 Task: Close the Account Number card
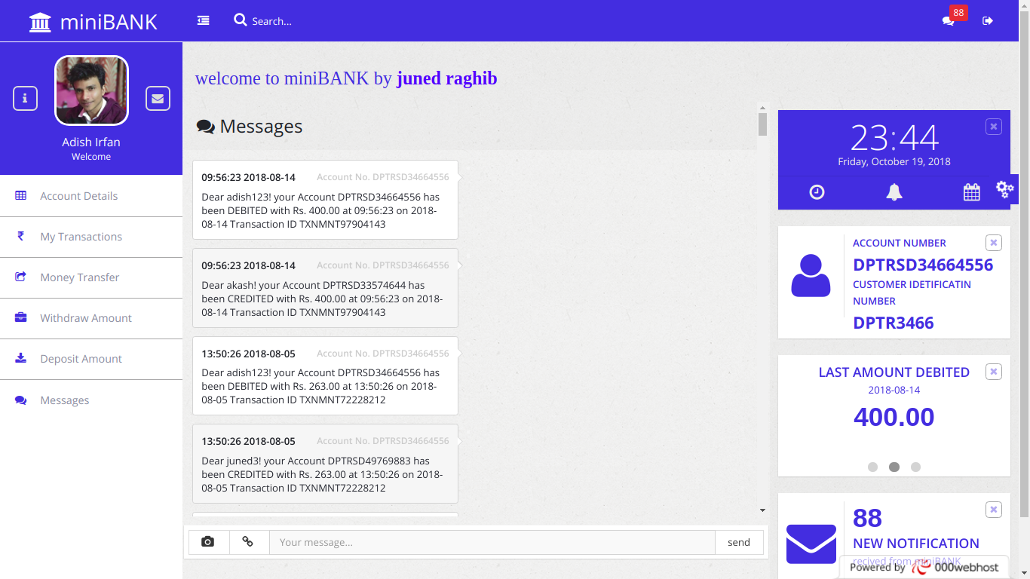994,242
